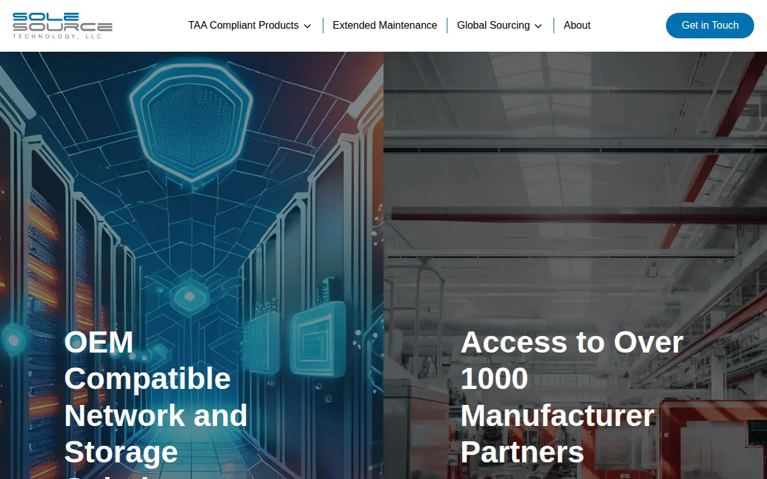Open the TAA Compliant Products menu
The height and width of the screenshot is (479, 767).
click(x=244, y=26)
